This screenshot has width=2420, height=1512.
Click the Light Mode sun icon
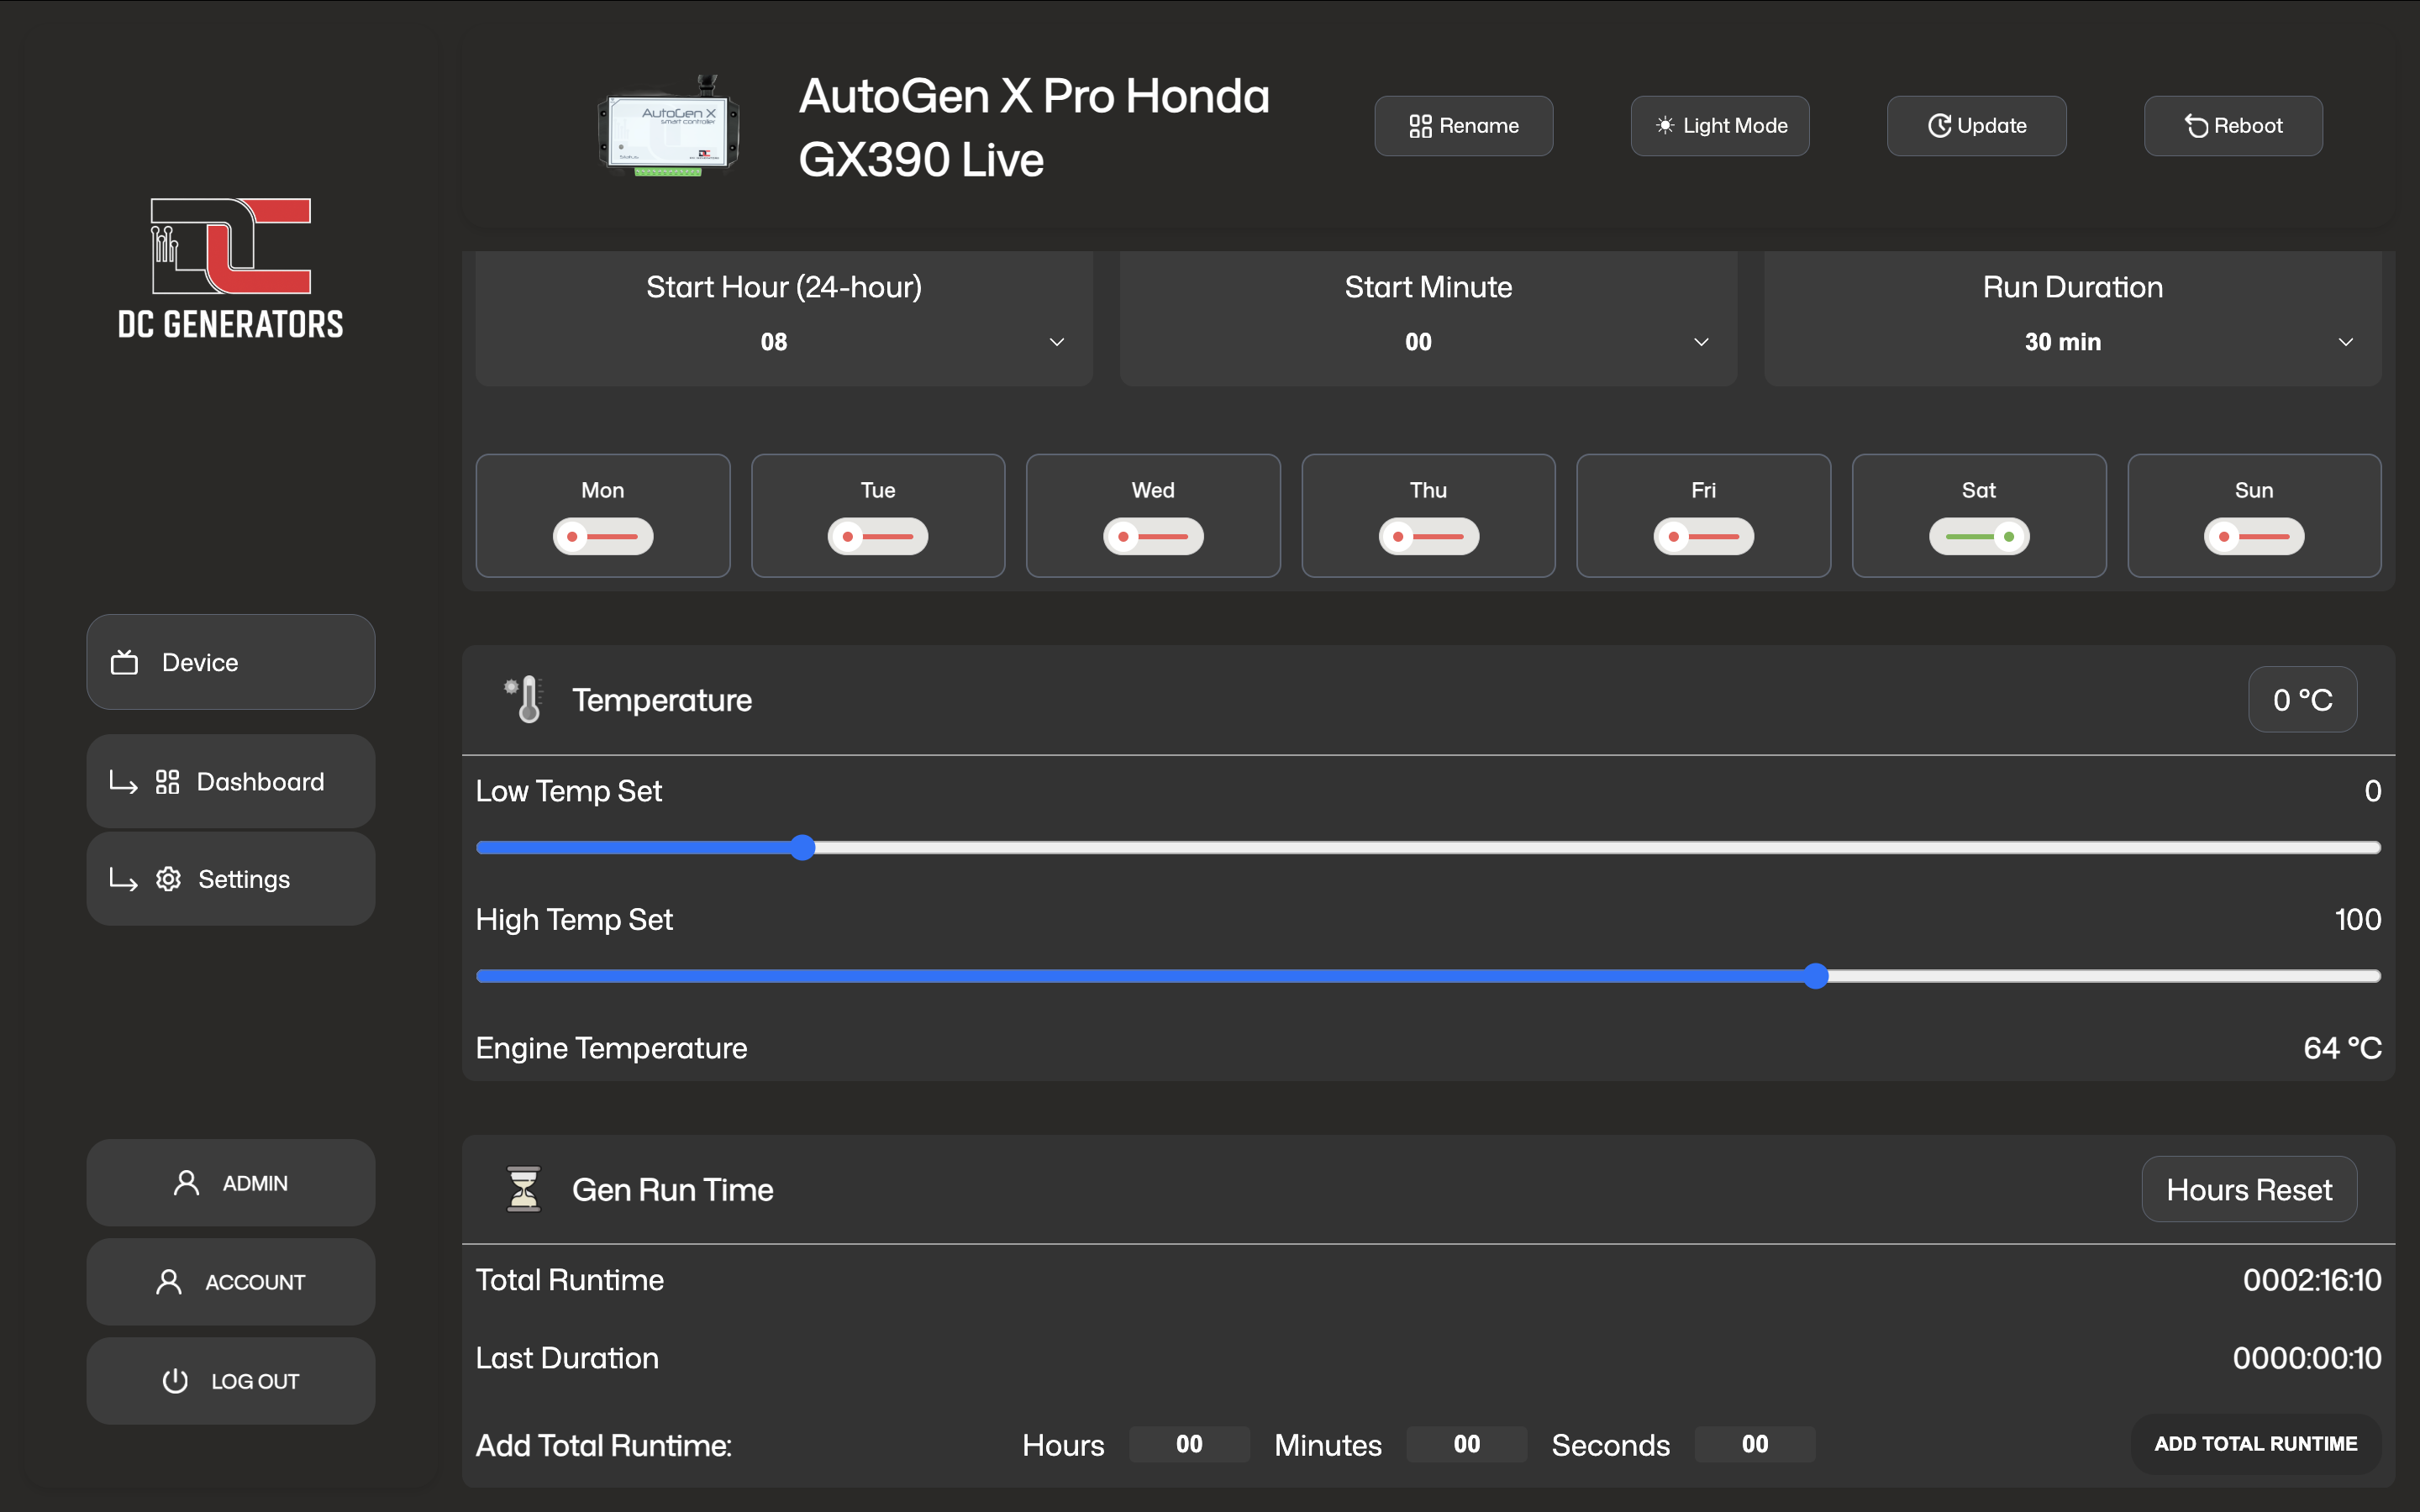[x=1665, y=126]
